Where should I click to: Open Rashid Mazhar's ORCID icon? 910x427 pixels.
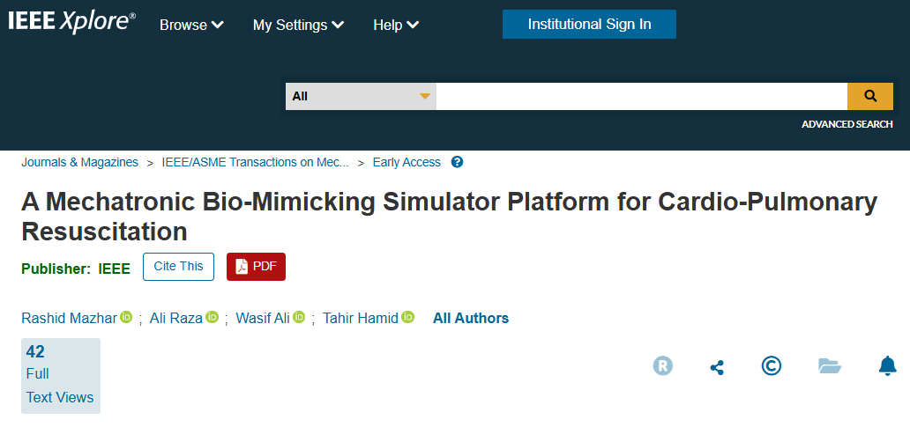126,317
